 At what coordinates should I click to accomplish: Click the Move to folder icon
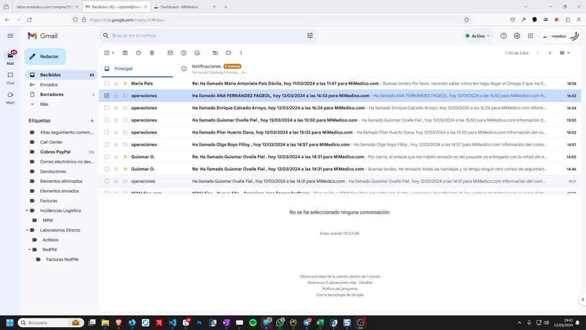(x=215, y=53)
